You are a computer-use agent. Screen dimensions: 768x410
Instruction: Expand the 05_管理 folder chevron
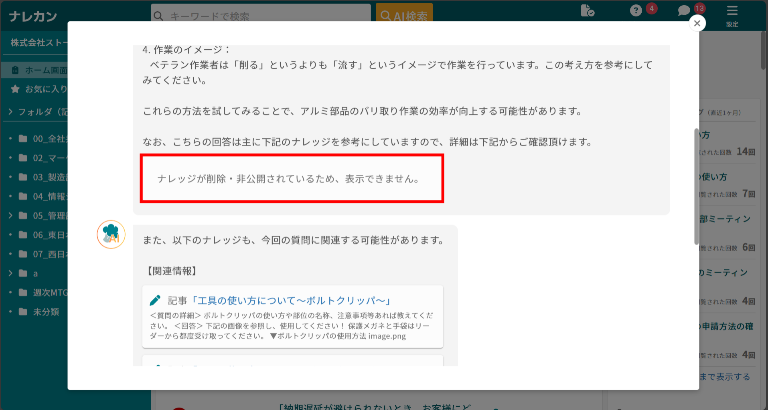click(11, 215)
